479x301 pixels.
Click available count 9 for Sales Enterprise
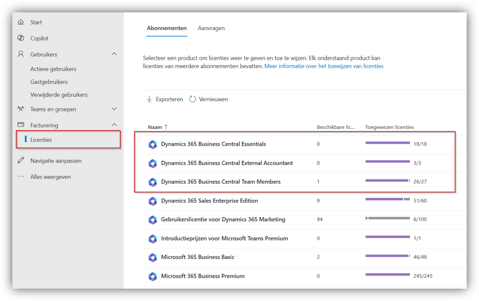318,201
